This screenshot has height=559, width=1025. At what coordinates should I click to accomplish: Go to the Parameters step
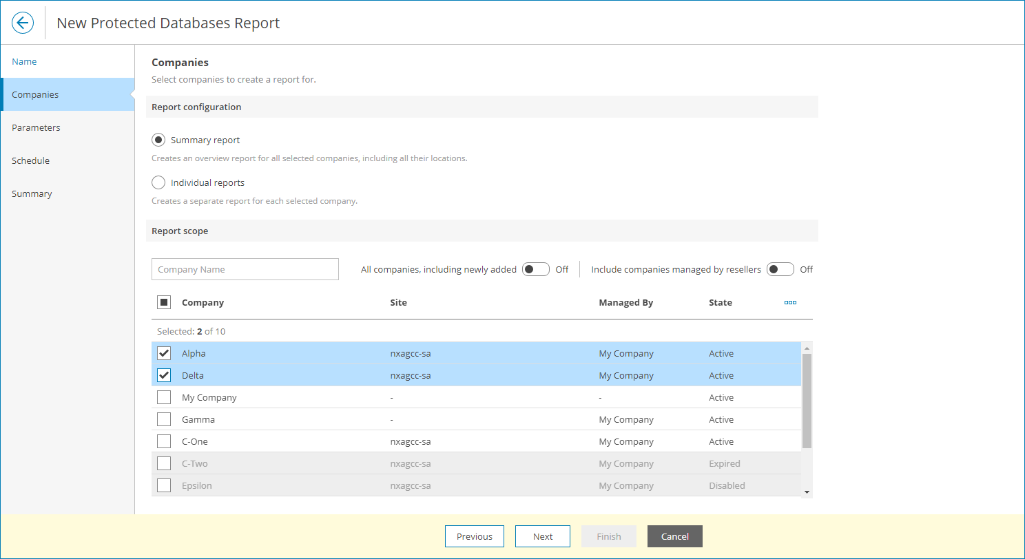[36, 127]
